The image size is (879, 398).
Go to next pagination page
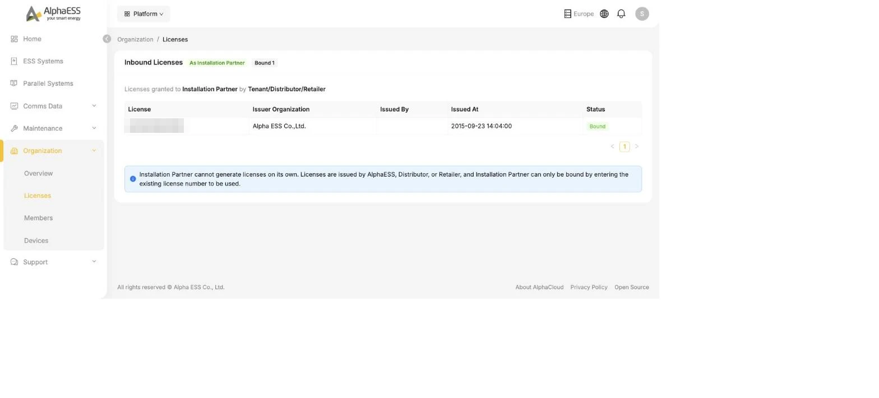(x=636, y=146)
